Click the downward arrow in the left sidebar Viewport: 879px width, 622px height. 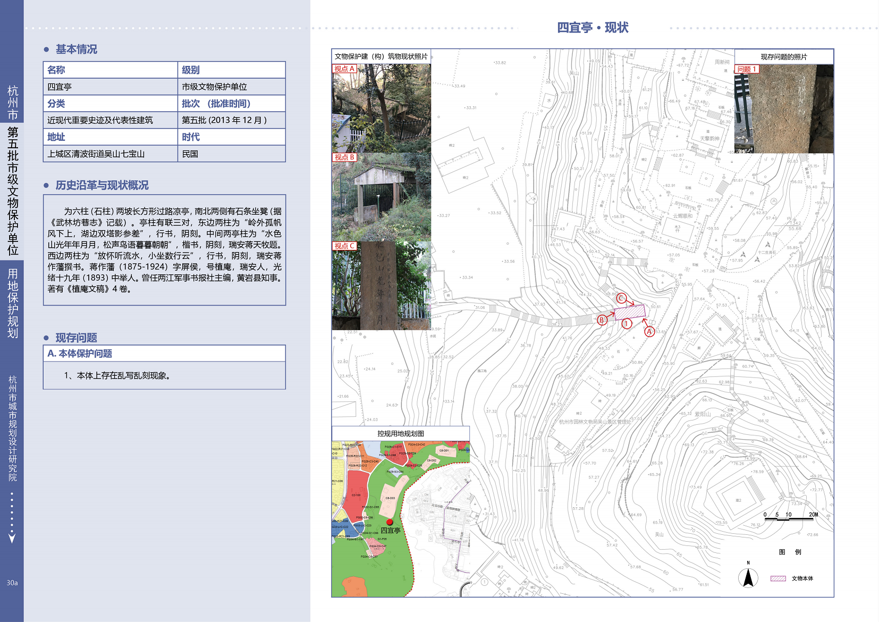point(12,538)
